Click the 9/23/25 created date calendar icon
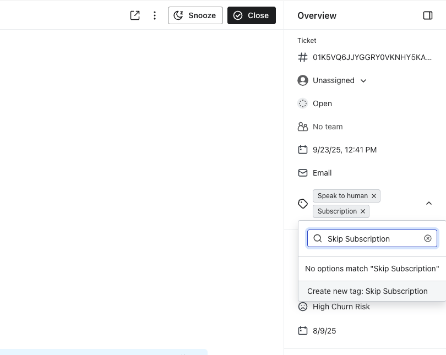446x355 pixels. pos(302,150)
